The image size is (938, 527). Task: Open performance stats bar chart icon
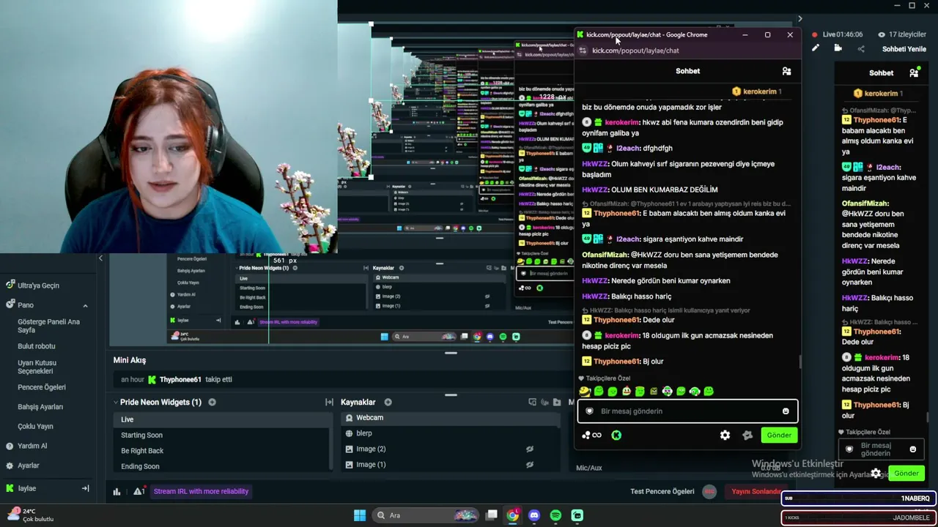117,491
